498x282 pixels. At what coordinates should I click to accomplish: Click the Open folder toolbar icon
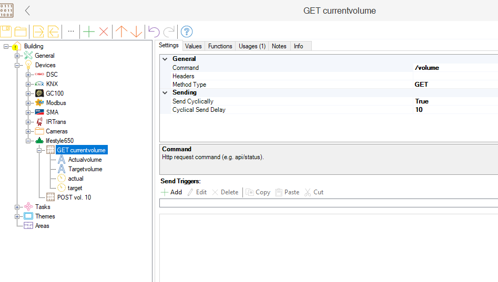pyautogui.click(x=21, y=32)
